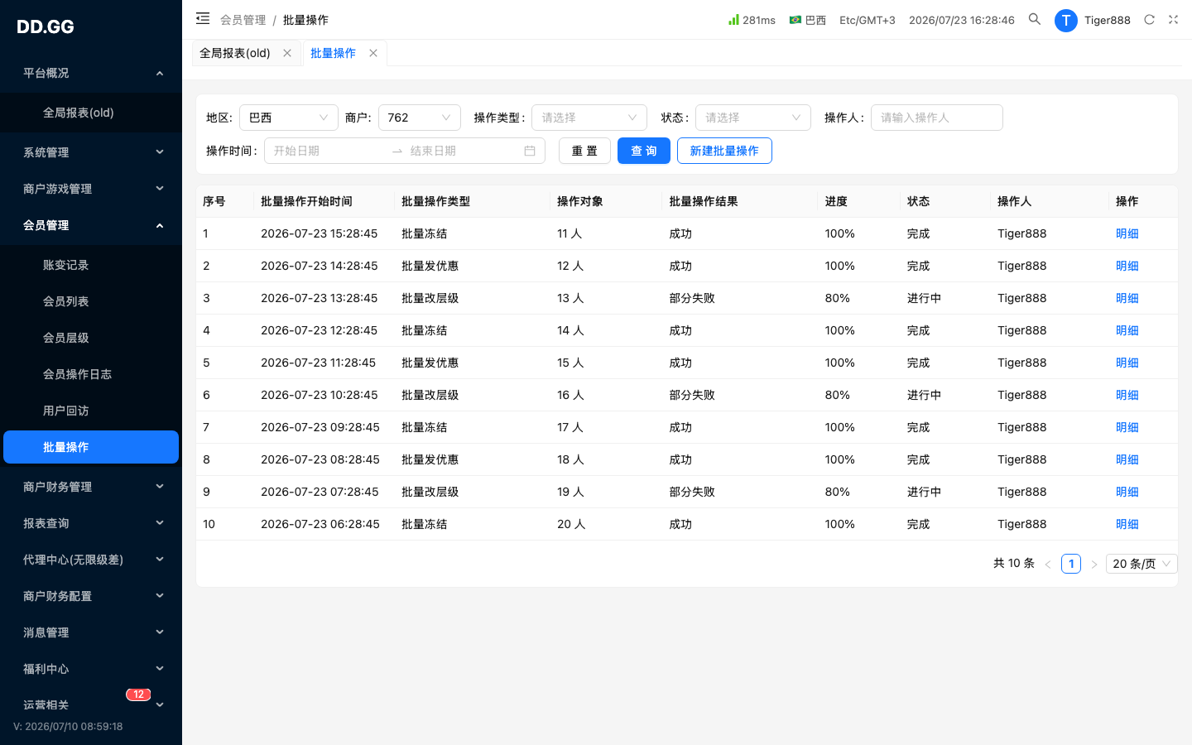Open the 地区 dropdown showing 巴西
The image size is (1192, 745).
[x=289, y=118]
